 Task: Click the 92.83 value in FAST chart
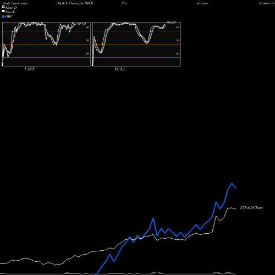point(81,24)
